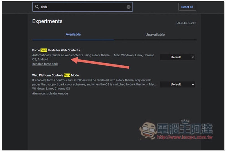The height and width of the screenshot is (152, 226).
Task: Switch to the Available tab
Action: click(x=73, y=34)
